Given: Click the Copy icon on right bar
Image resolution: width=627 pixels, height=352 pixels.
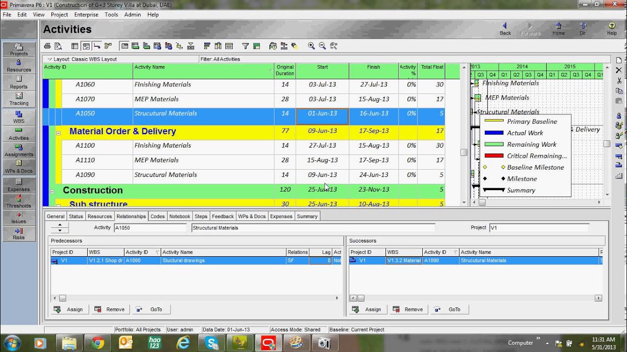Looking at the screenshot, I should 619,91.
